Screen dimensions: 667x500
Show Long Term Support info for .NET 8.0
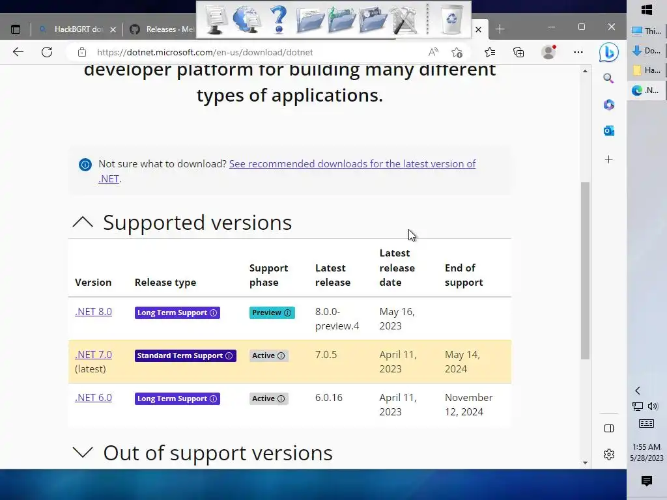tap(214, 313)
